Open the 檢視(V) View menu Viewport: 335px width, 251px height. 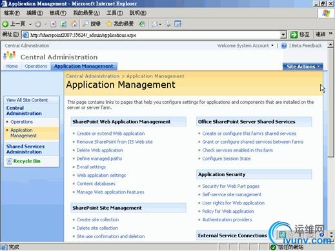(58, 13)
